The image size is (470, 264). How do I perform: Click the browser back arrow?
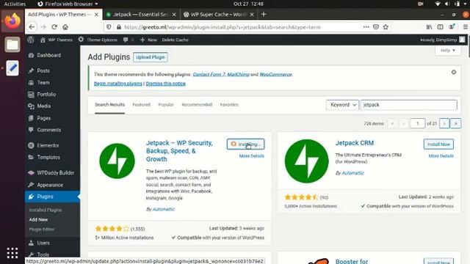[32, 27]
